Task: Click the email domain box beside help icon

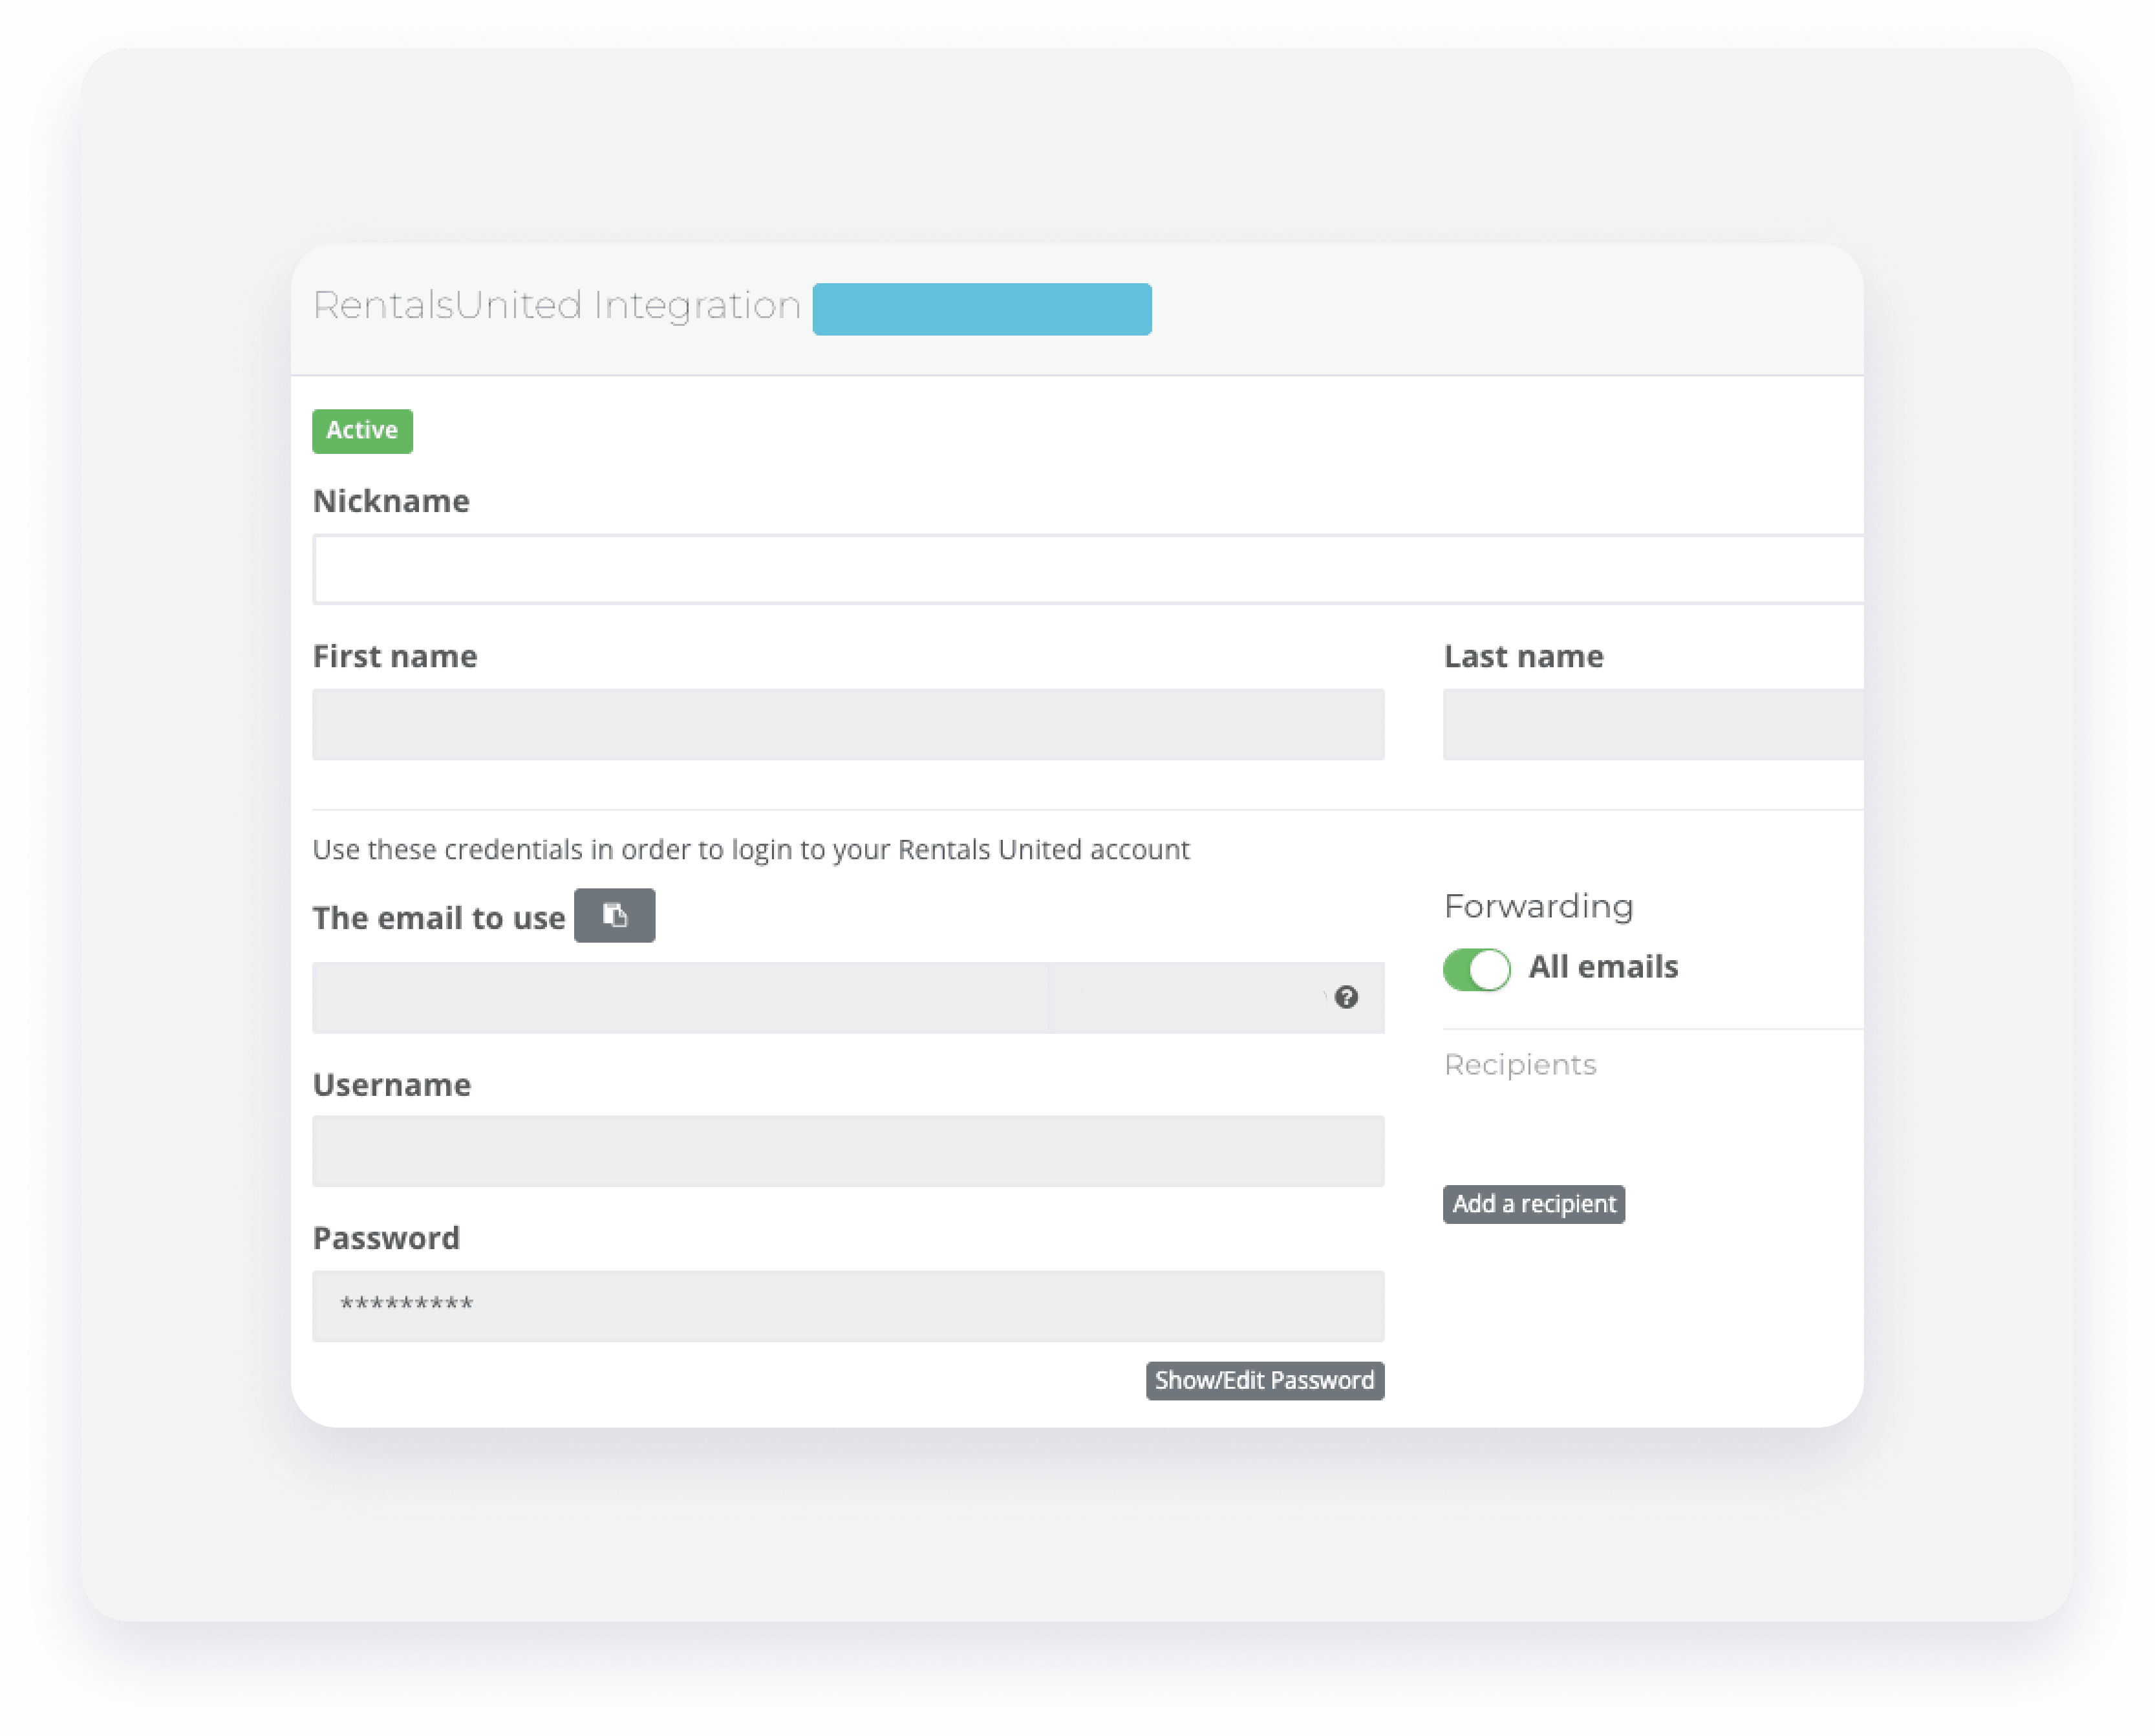Action: [1190, 997]
